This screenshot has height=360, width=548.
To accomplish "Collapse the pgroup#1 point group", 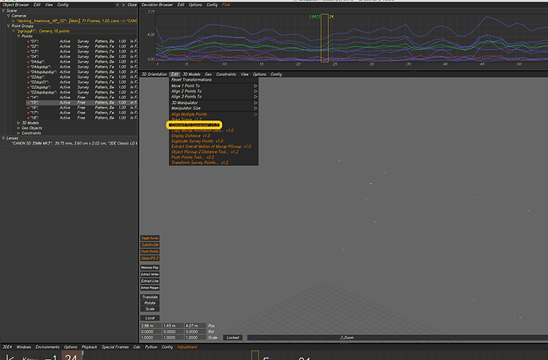I will tap(13, 31).
